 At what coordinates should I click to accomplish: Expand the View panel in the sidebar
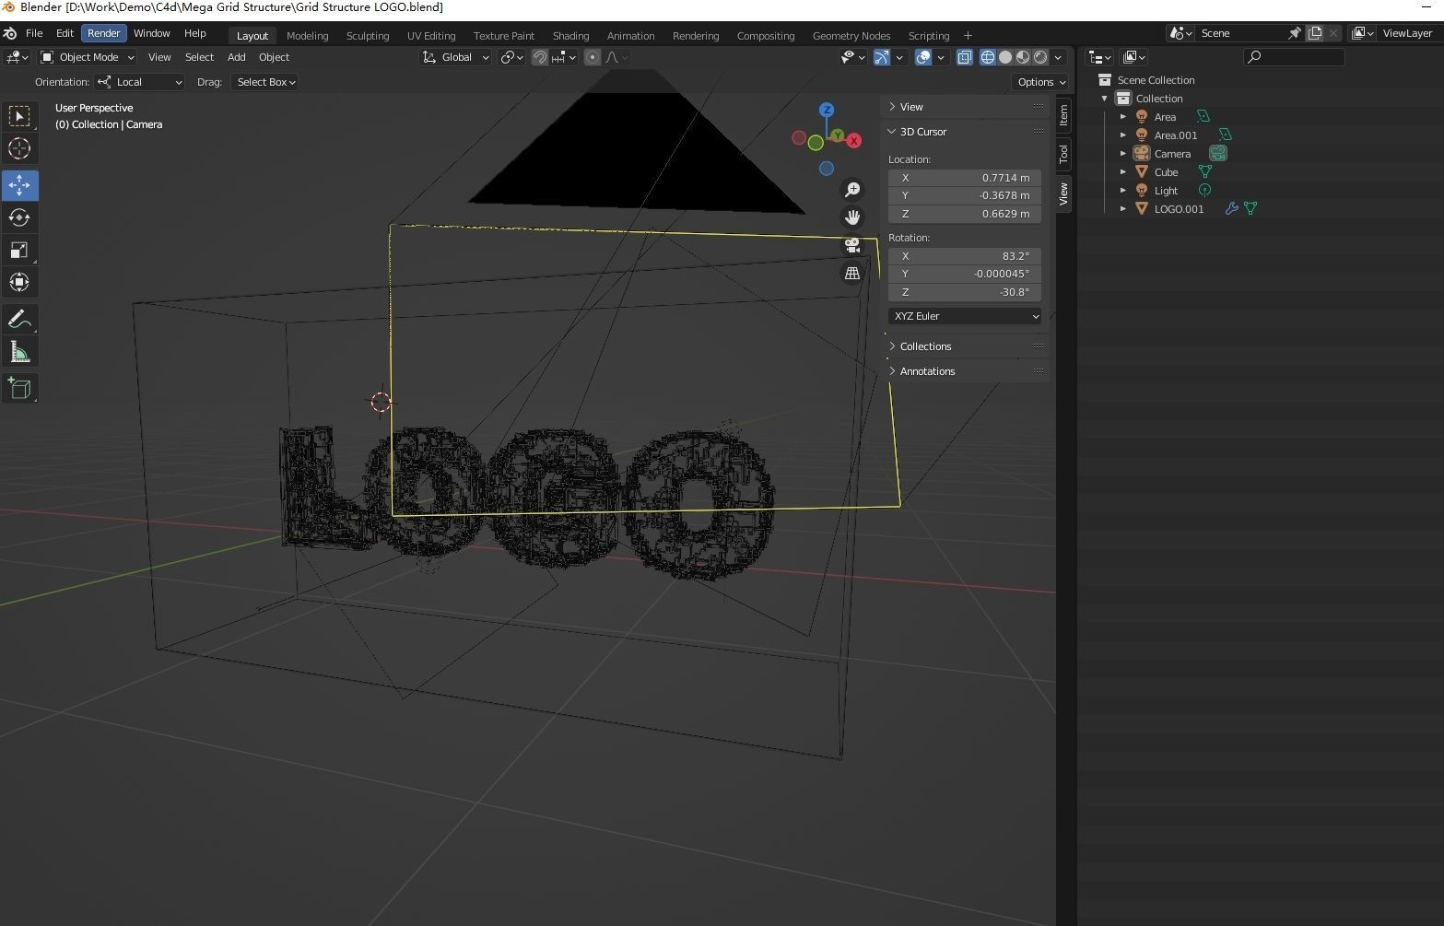(x=965, y=107)
